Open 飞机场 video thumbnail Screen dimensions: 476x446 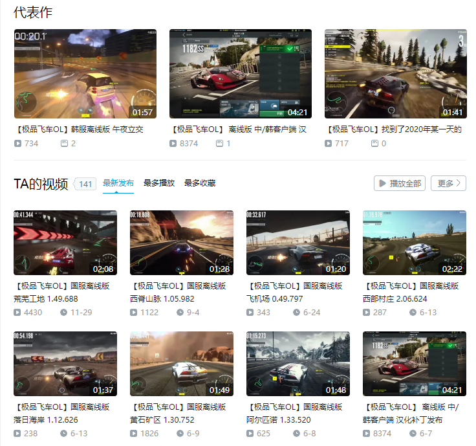point(298,243)
